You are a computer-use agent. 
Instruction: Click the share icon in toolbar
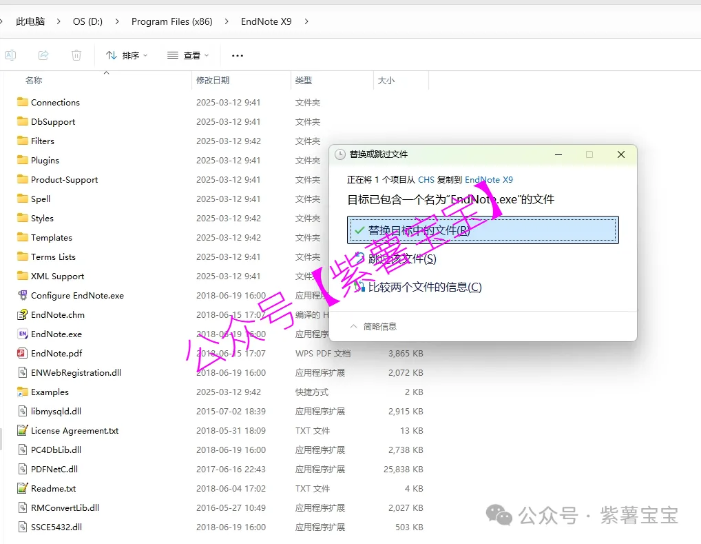point(43,55)
